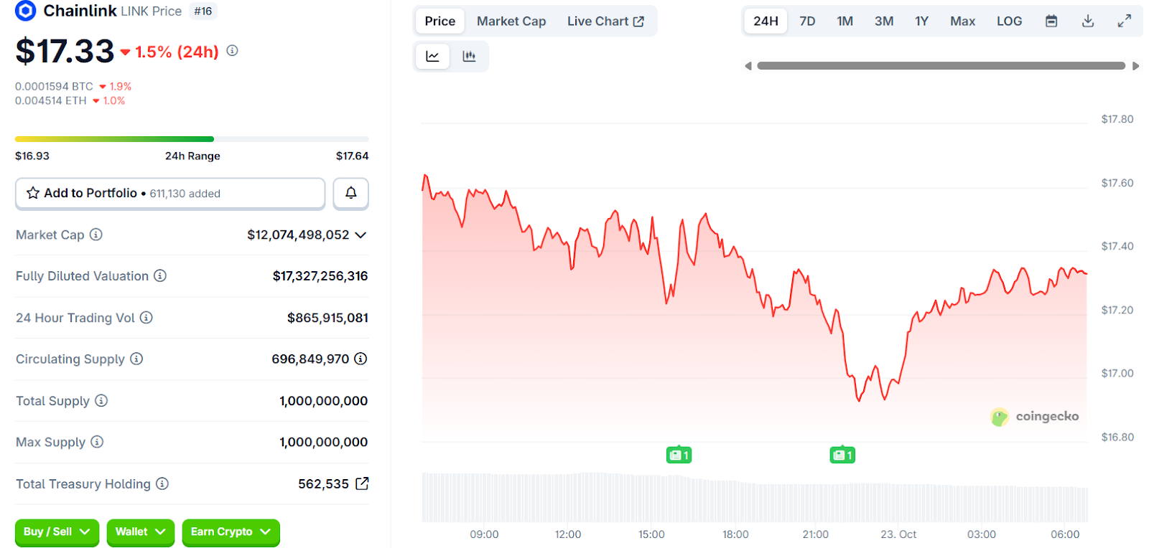1149x548 pixels.
Task: Switch to line chart view icon
Action: (432, 56)
